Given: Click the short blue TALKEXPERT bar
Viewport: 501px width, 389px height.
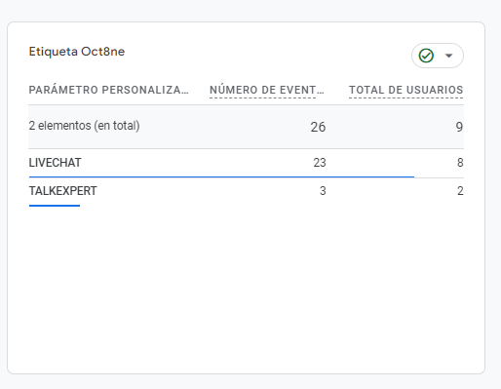Looking at the screenshot, I should (x=55, y=206).
